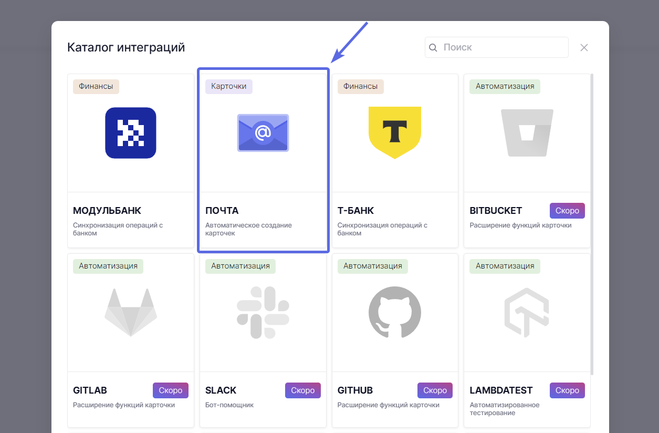Open the Т-БАНК card title
The width and height of the screenshot is (659, 433).
coord(355,211)
